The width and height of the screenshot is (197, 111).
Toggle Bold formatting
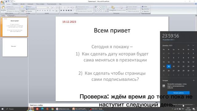(x=38, y=10)
